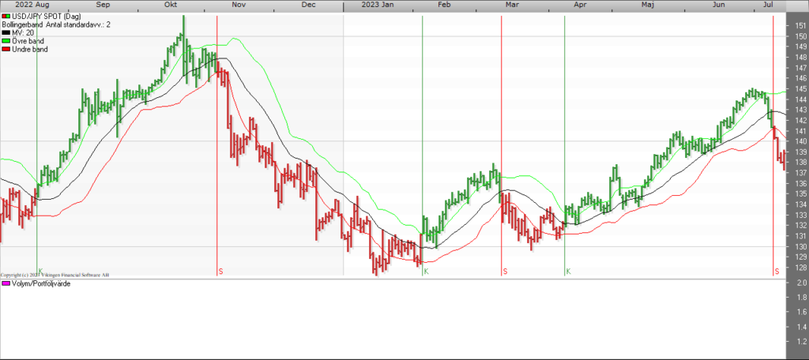Click the 2023 Jan label on time axis
Viewport: 809px width, 360px height.
(x=377, y=5)
